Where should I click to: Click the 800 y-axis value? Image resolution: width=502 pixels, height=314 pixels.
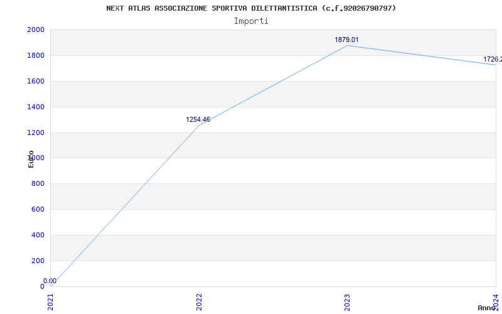coord(38,183)
